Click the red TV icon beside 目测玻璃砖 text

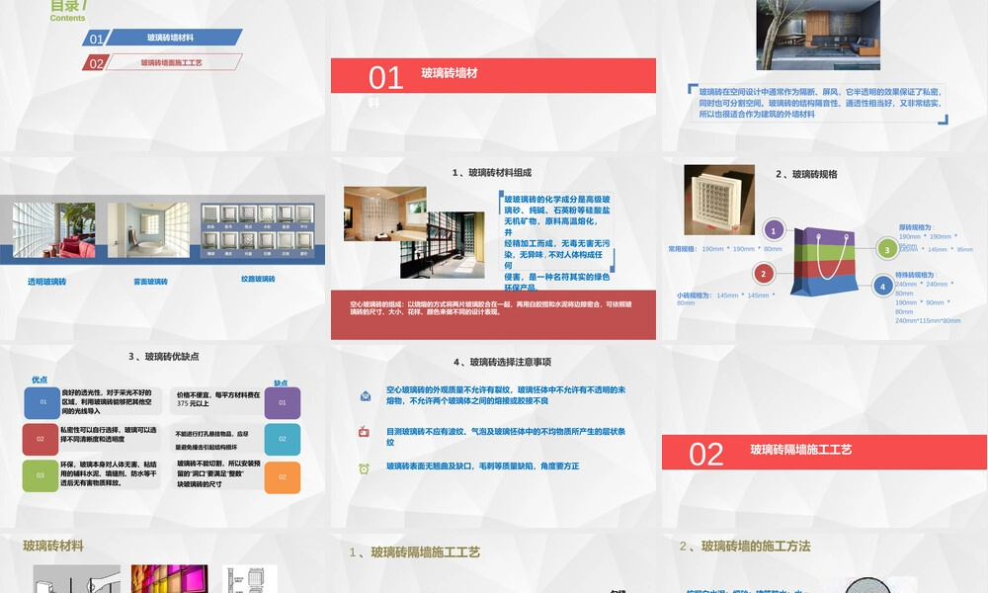(364, 432)
